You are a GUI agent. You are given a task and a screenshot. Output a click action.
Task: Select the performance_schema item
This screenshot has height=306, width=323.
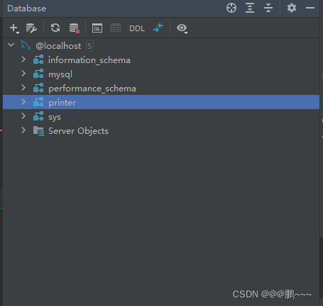click(92, 89)
